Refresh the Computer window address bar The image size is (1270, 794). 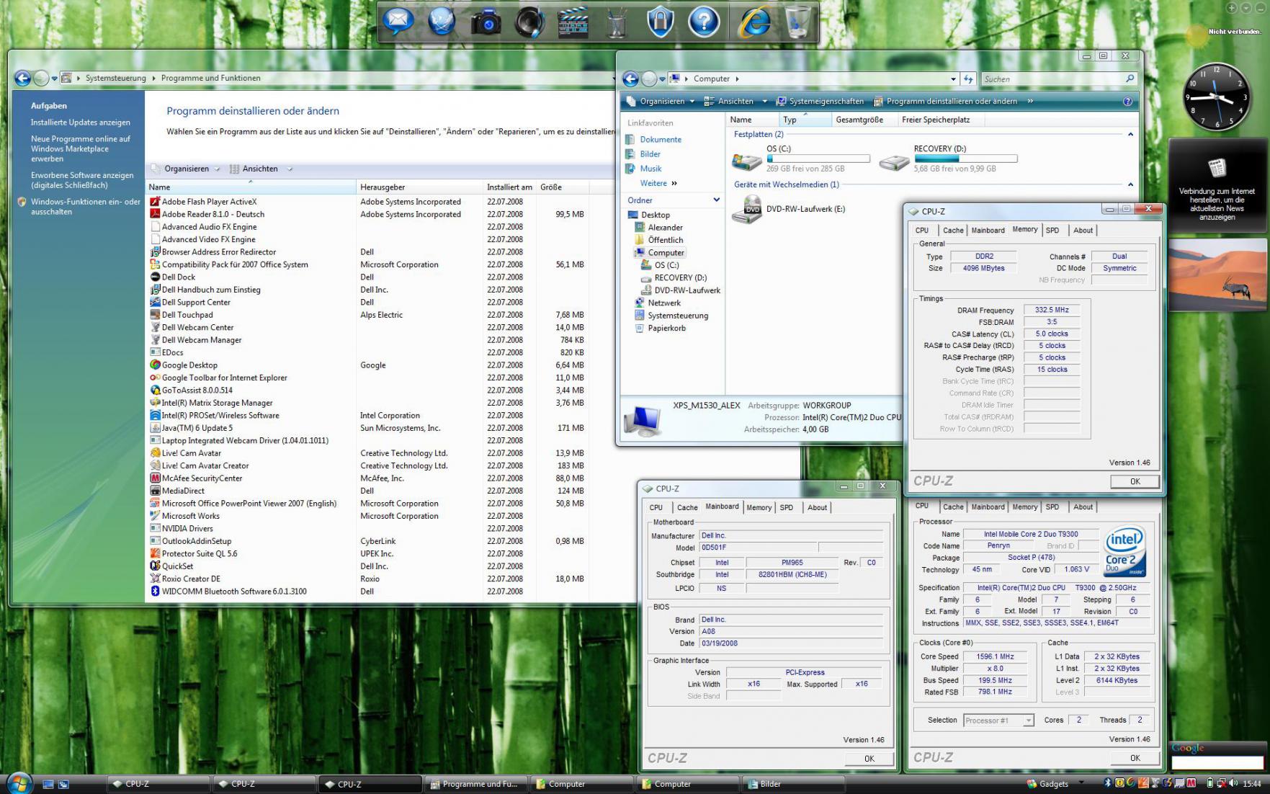[x=968, y=79]
